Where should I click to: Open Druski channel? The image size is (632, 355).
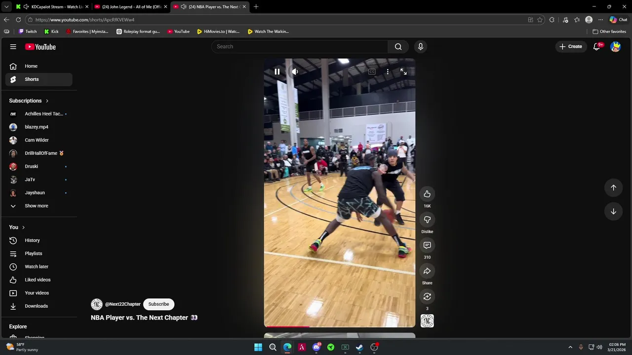click(x=39, y=166)
